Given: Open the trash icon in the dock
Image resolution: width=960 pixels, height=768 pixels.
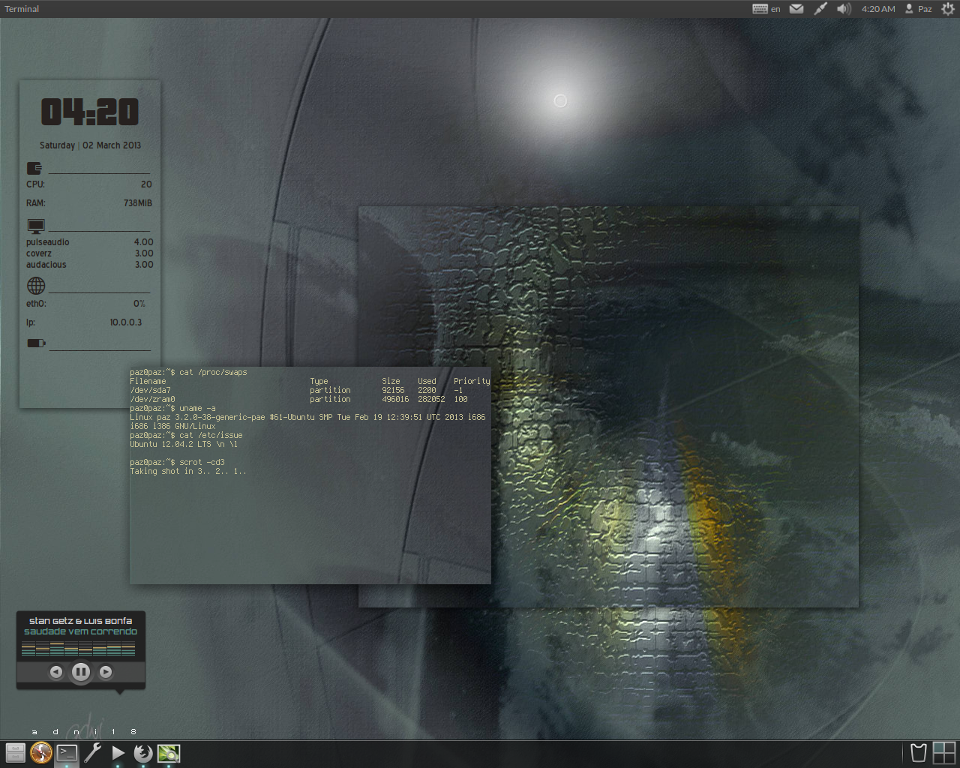Looking at the screenshot, I should pos(918,753).
